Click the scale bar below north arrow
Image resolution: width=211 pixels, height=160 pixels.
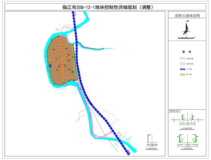pos(187,37)
